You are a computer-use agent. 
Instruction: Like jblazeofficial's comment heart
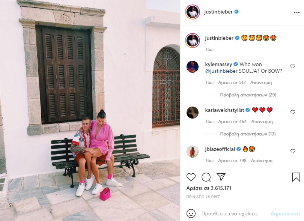[x=293, y=151]
